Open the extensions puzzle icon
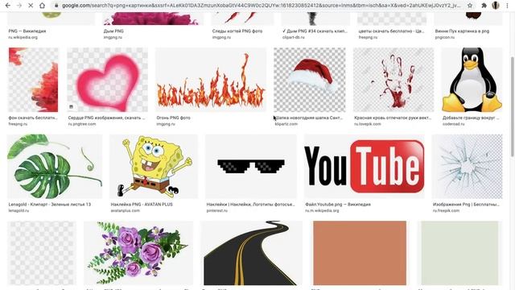Image resolution: width=515 pixels, height=290 pixels. (484, 6)
